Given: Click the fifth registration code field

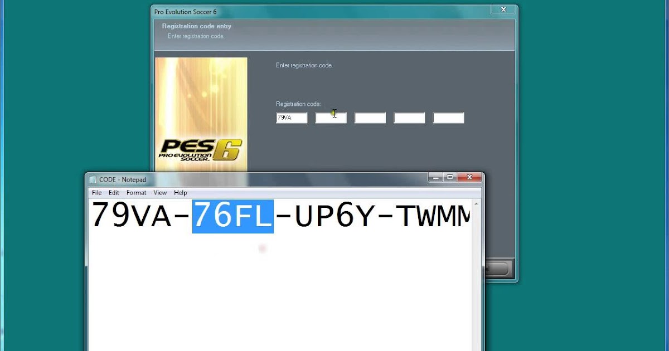Looking at the screenshot, I should (448, 118).
